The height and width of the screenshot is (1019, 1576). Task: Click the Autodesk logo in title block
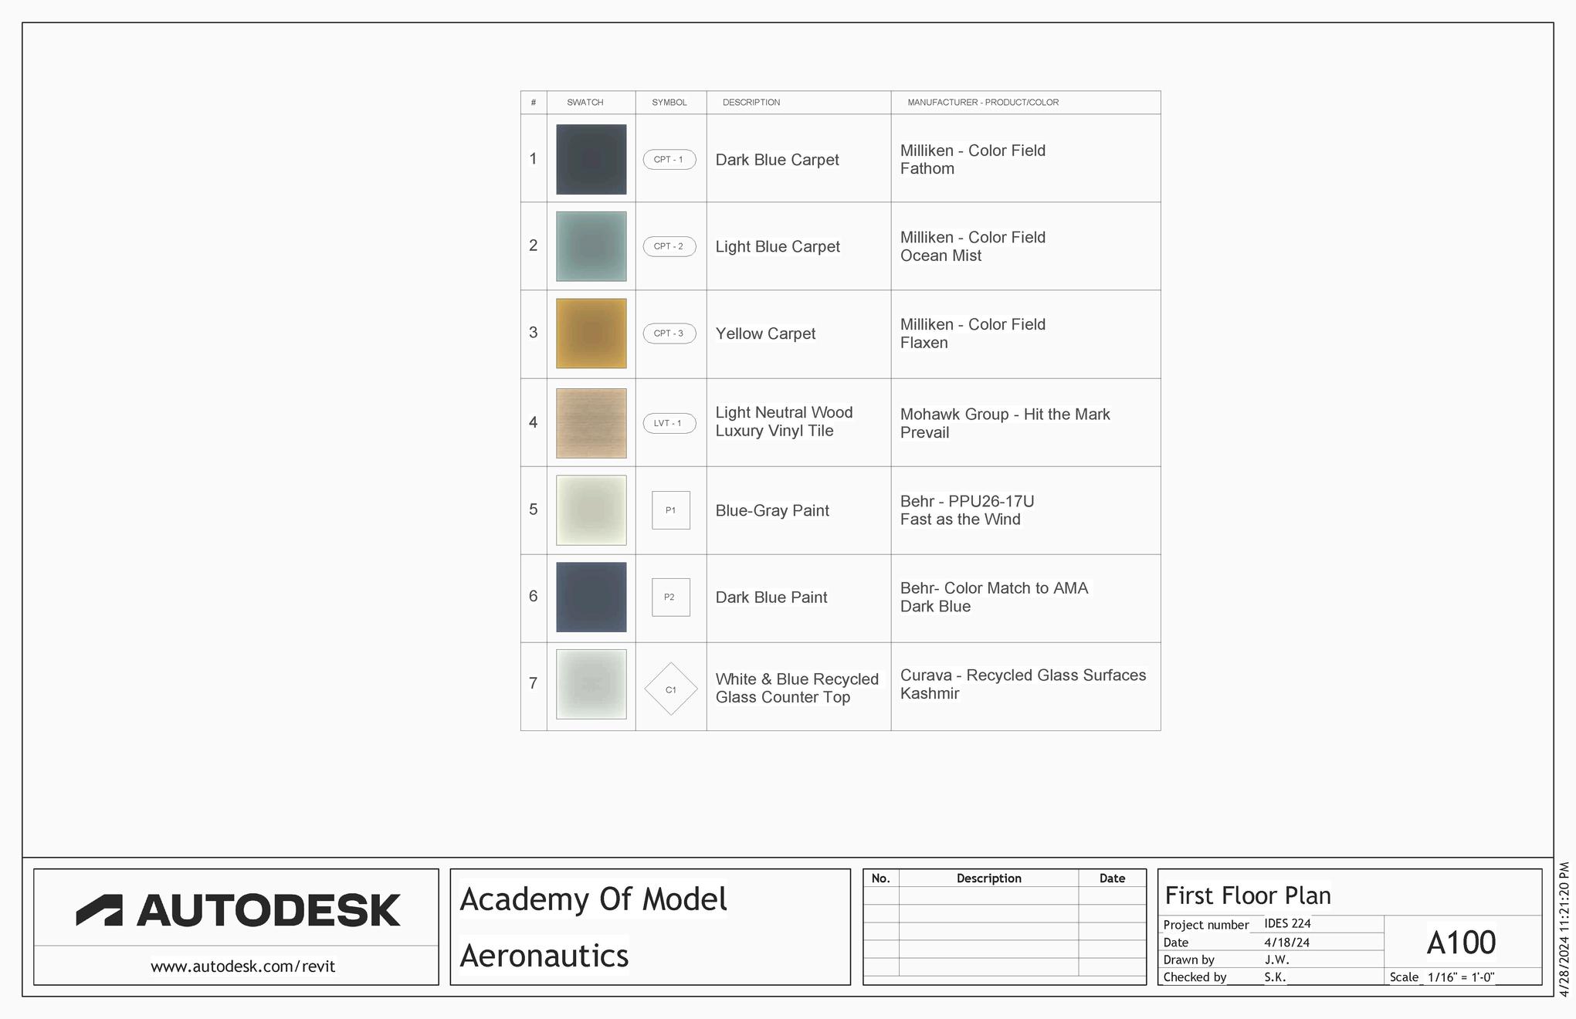238,910
